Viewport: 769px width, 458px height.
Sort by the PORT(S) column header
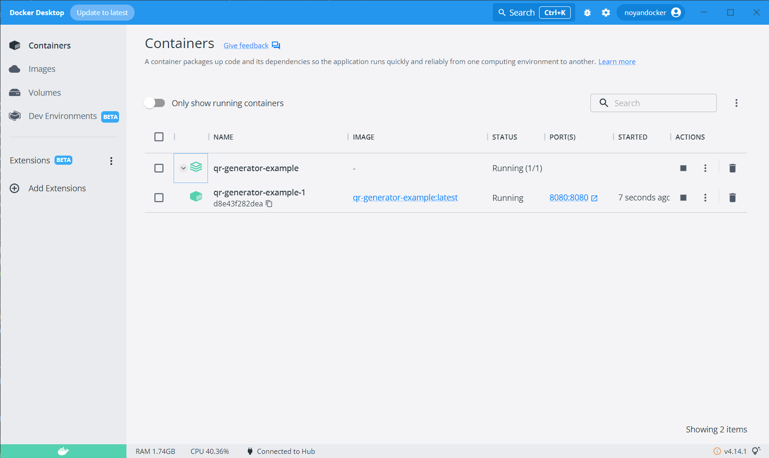[x=562, y=137]
